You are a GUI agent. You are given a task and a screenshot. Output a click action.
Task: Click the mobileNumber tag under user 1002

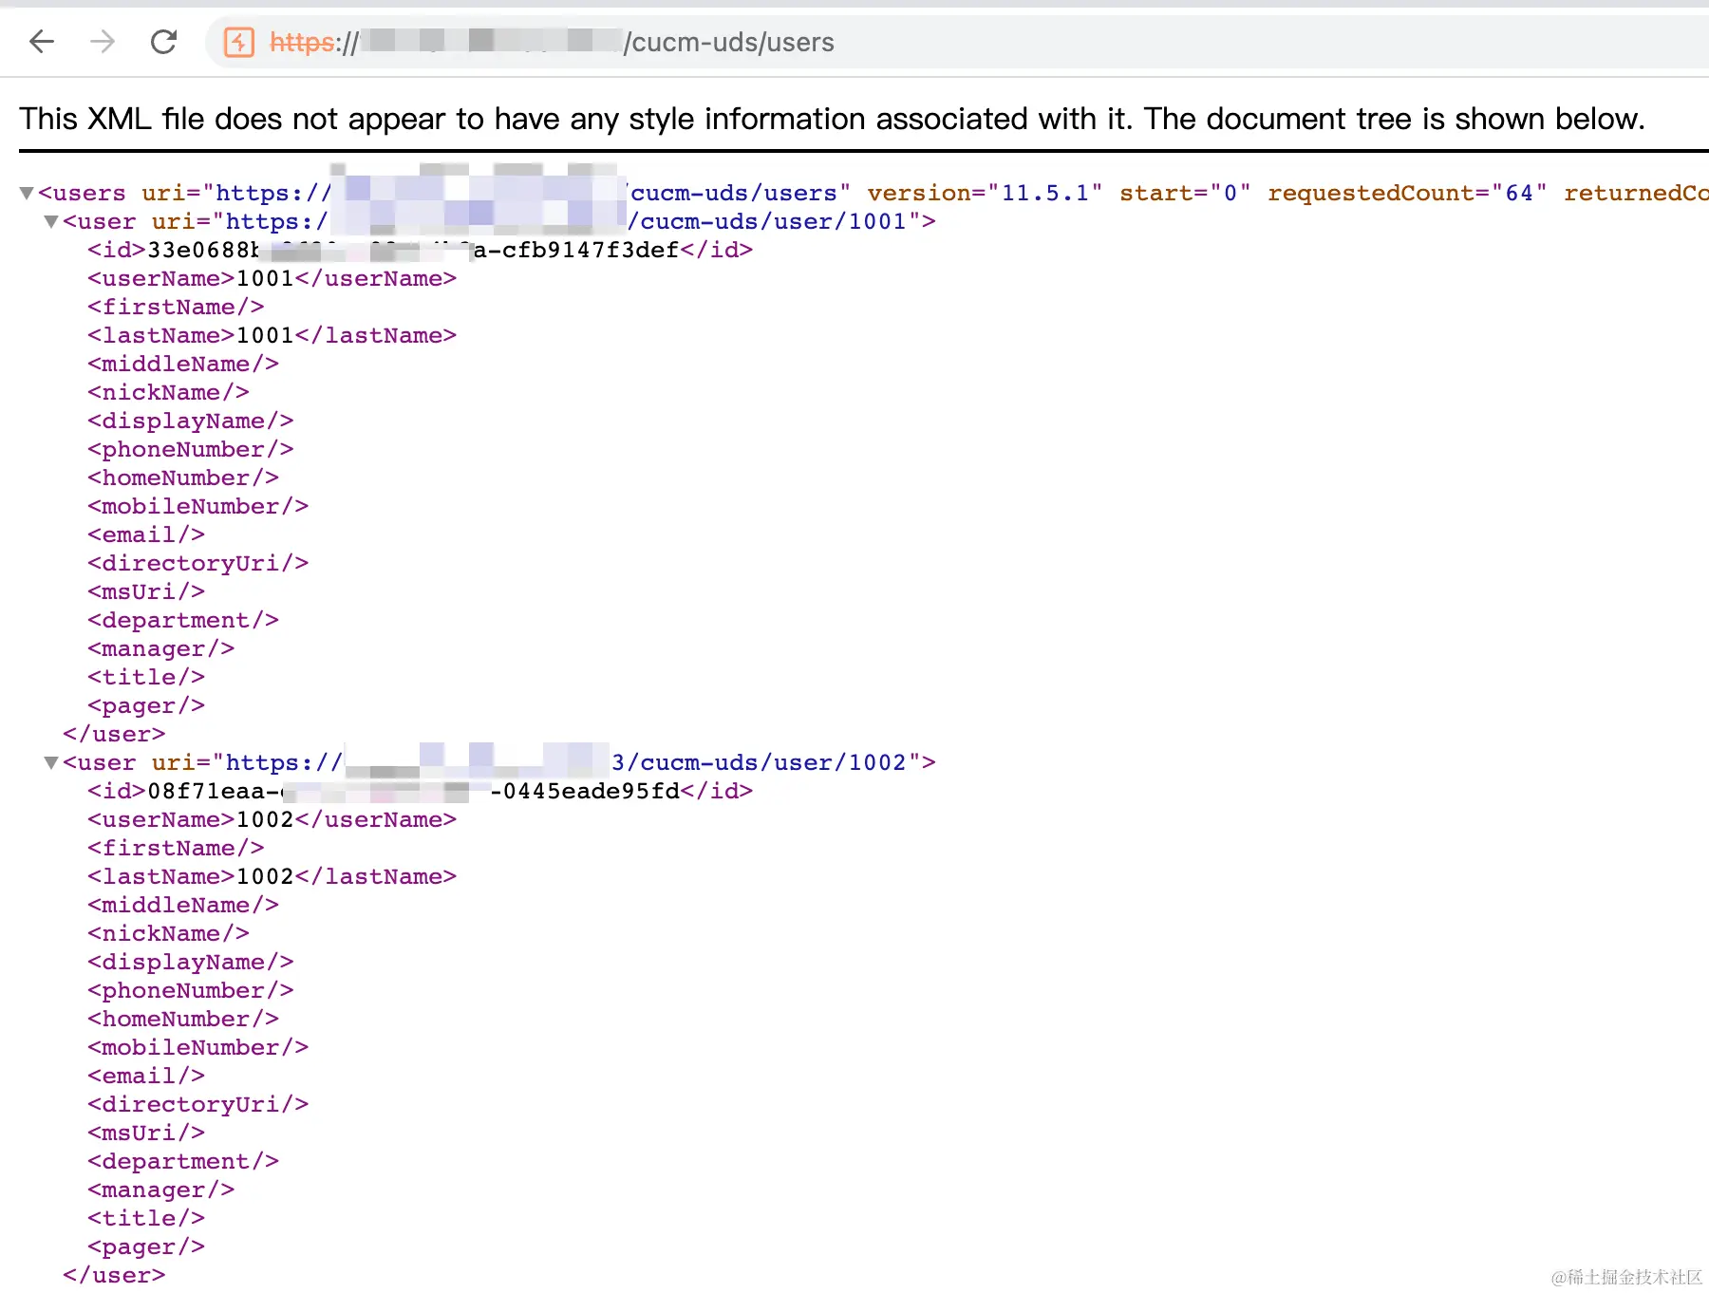pyautogui.click(x=197, y=1048)
